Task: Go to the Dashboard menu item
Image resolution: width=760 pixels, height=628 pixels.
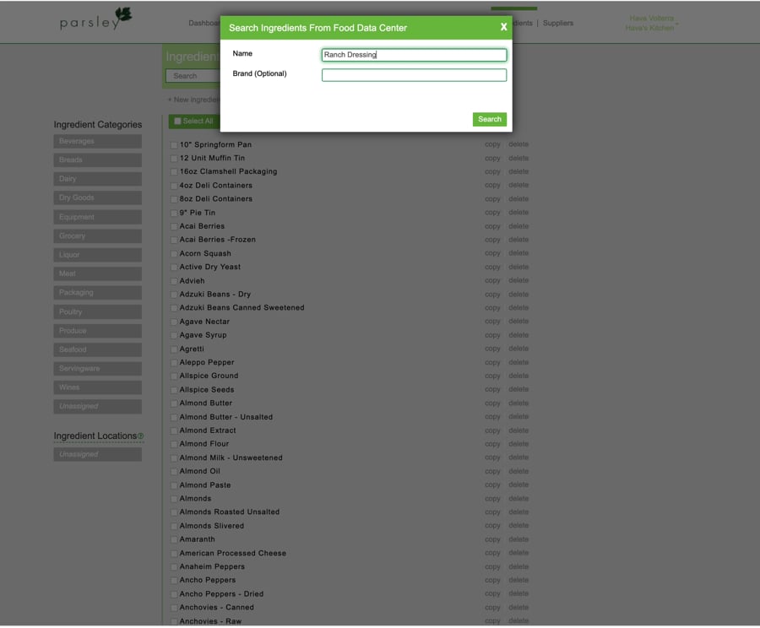Action: coord(206,23)
